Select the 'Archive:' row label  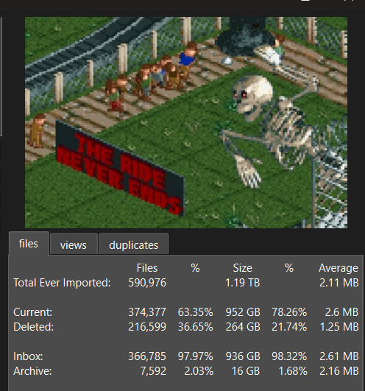click(x=32, y=371)
